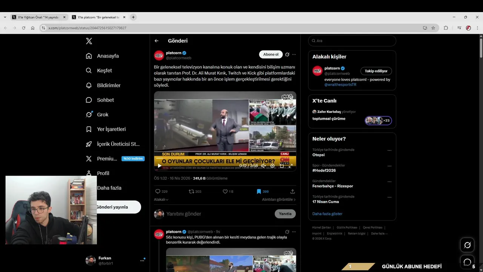Viewport: 483px width, 272px height.
Task: Click the page scrollbar thumb
Action: (481, 48)
